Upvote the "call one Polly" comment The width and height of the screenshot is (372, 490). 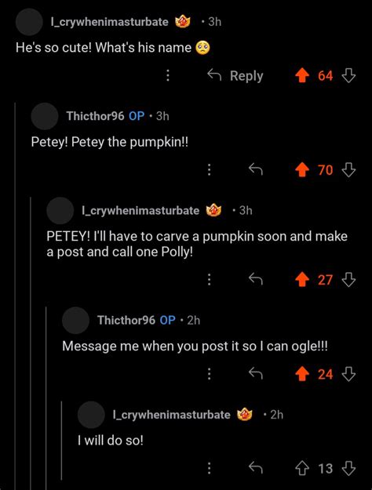[x=302, y=280]
